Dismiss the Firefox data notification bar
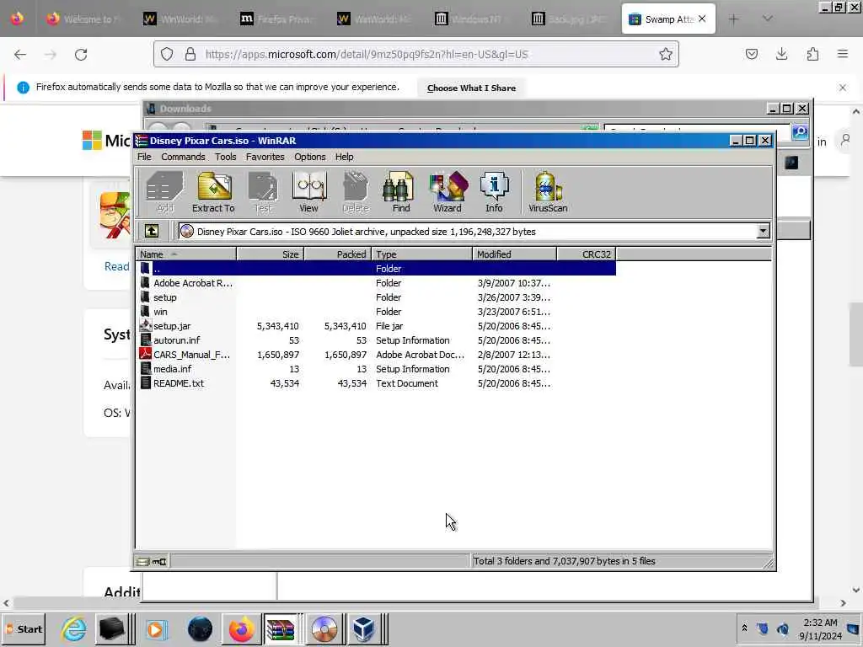 click(842, 88)
